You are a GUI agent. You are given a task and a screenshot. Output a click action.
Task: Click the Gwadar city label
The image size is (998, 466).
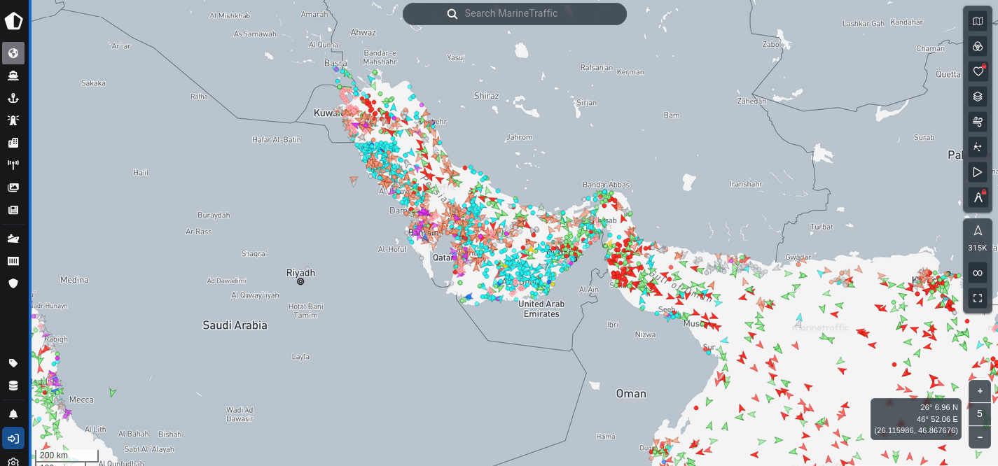coord(798,257)
